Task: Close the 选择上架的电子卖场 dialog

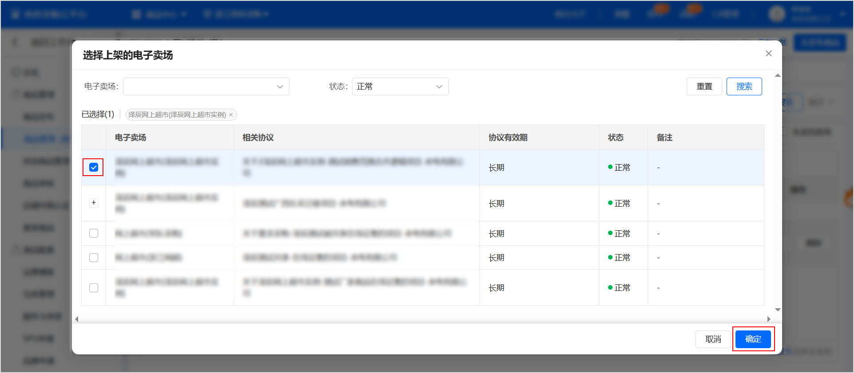Action: point(769,54)
